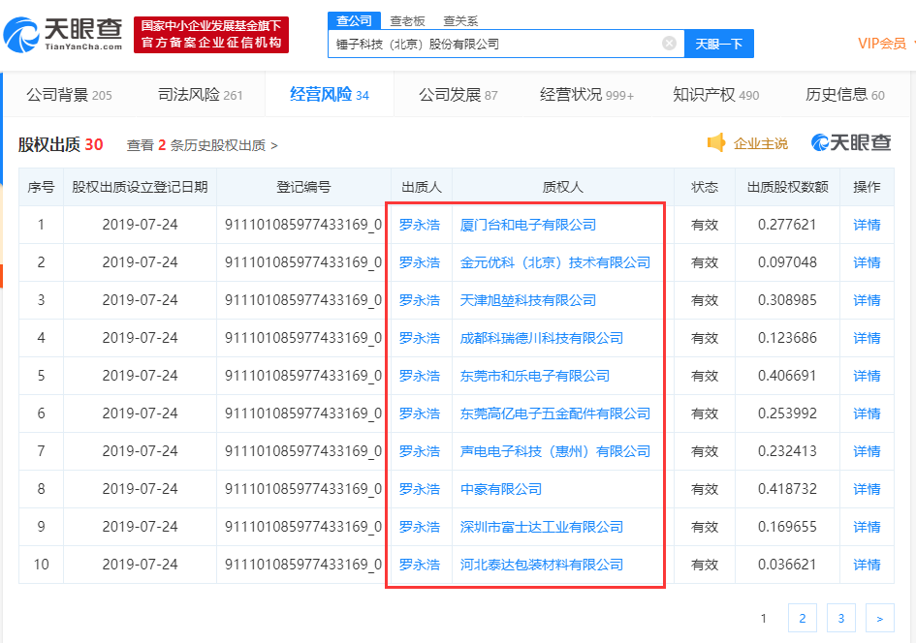Viewport: 916px width, 643px height.
Task: Go to page 2 of results
Action: tap(802, 618)
